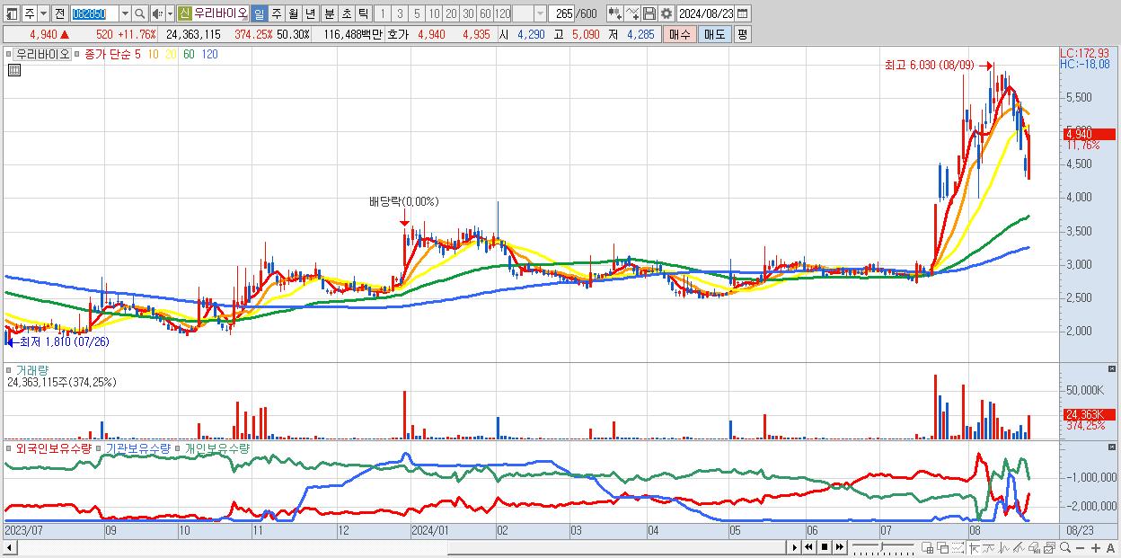Click the A text tool icon
This screenshot has height=558, width=1121.
coord(1111,548)
